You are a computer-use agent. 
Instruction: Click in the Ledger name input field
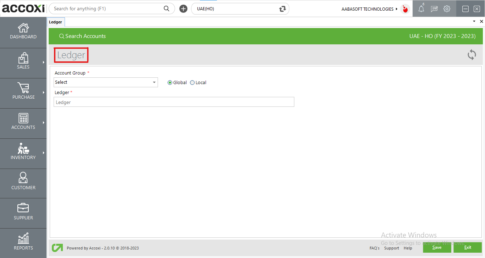174,102
